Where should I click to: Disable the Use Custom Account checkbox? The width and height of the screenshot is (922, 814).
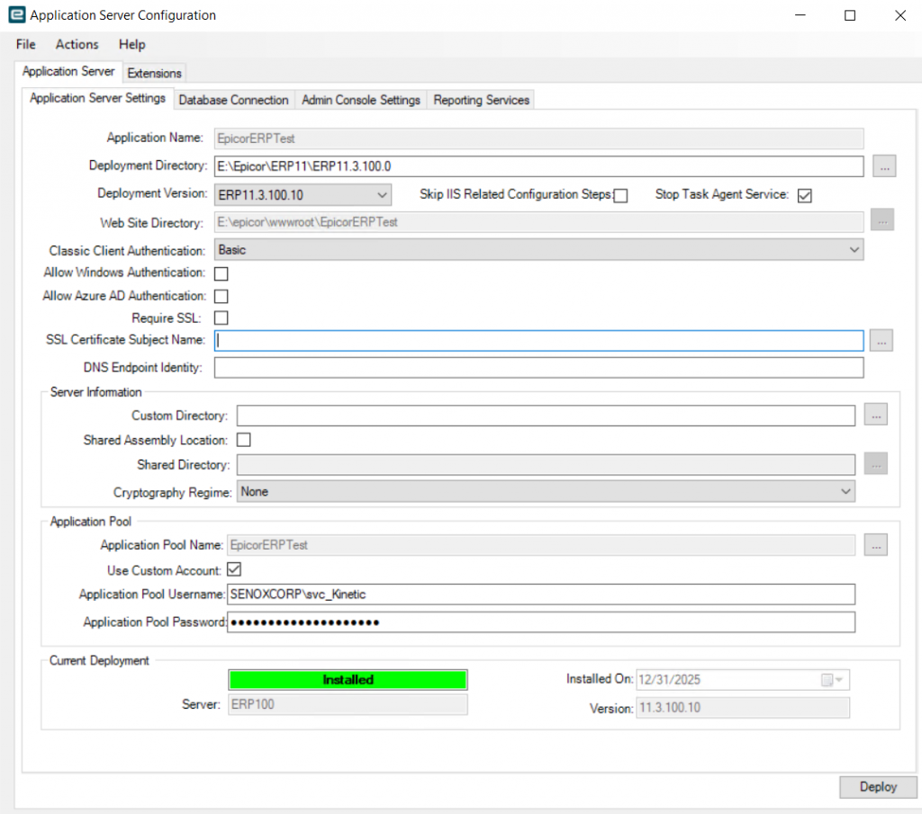pyautogui.click(x=234, y=569)
